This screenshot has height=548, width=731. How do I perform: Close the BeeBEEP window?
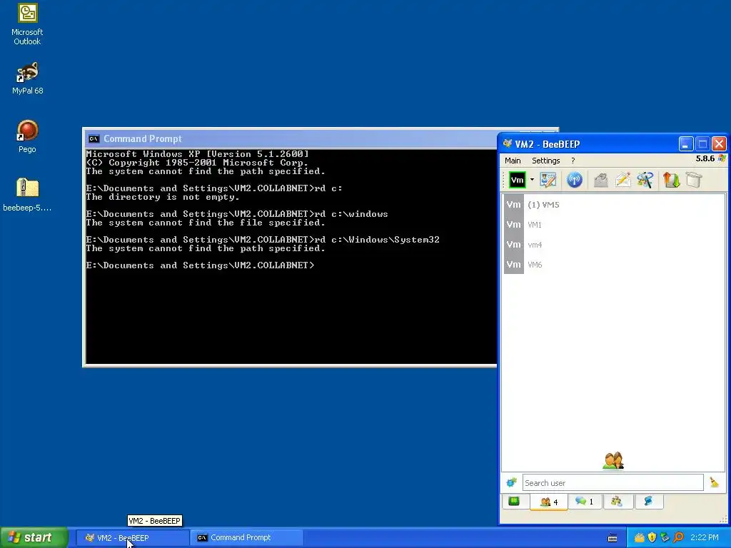(720, 144)
